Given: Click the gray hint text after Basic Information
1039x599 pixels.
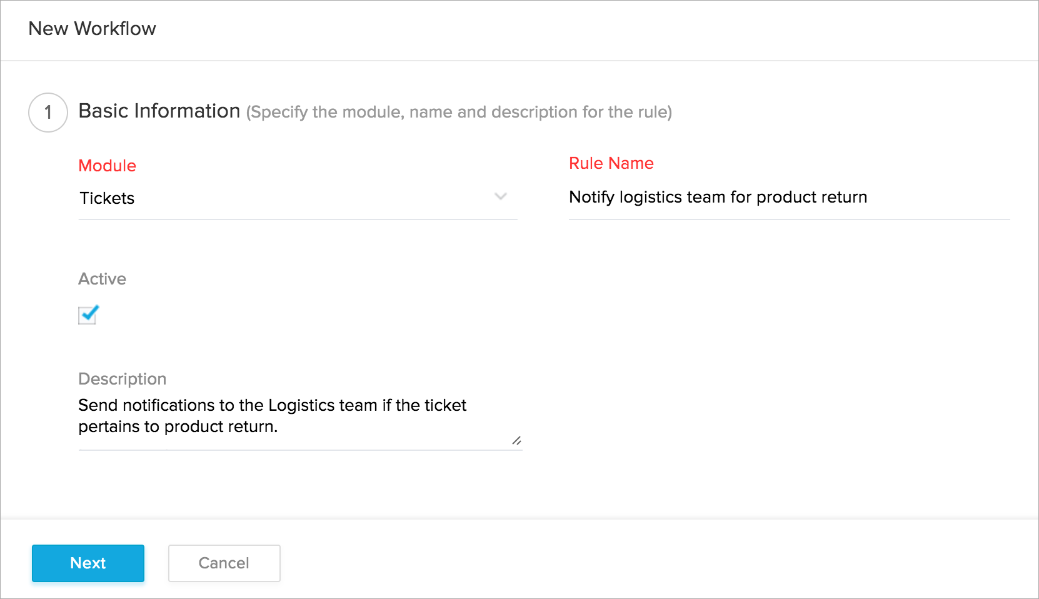Looking at the screenshot, I should pos(459,113).
